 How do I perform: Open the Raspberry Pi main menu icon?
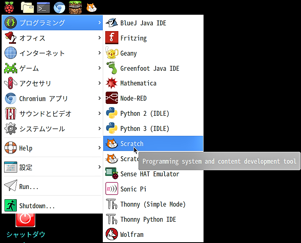[x=9, y=7]
